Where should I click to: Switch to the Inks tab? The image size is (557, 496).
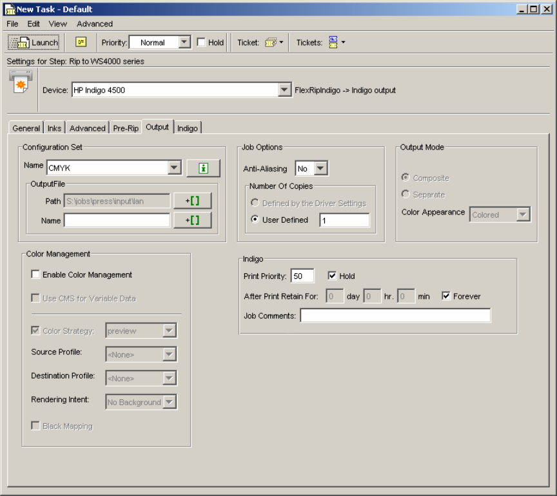[x=55, y=128]
